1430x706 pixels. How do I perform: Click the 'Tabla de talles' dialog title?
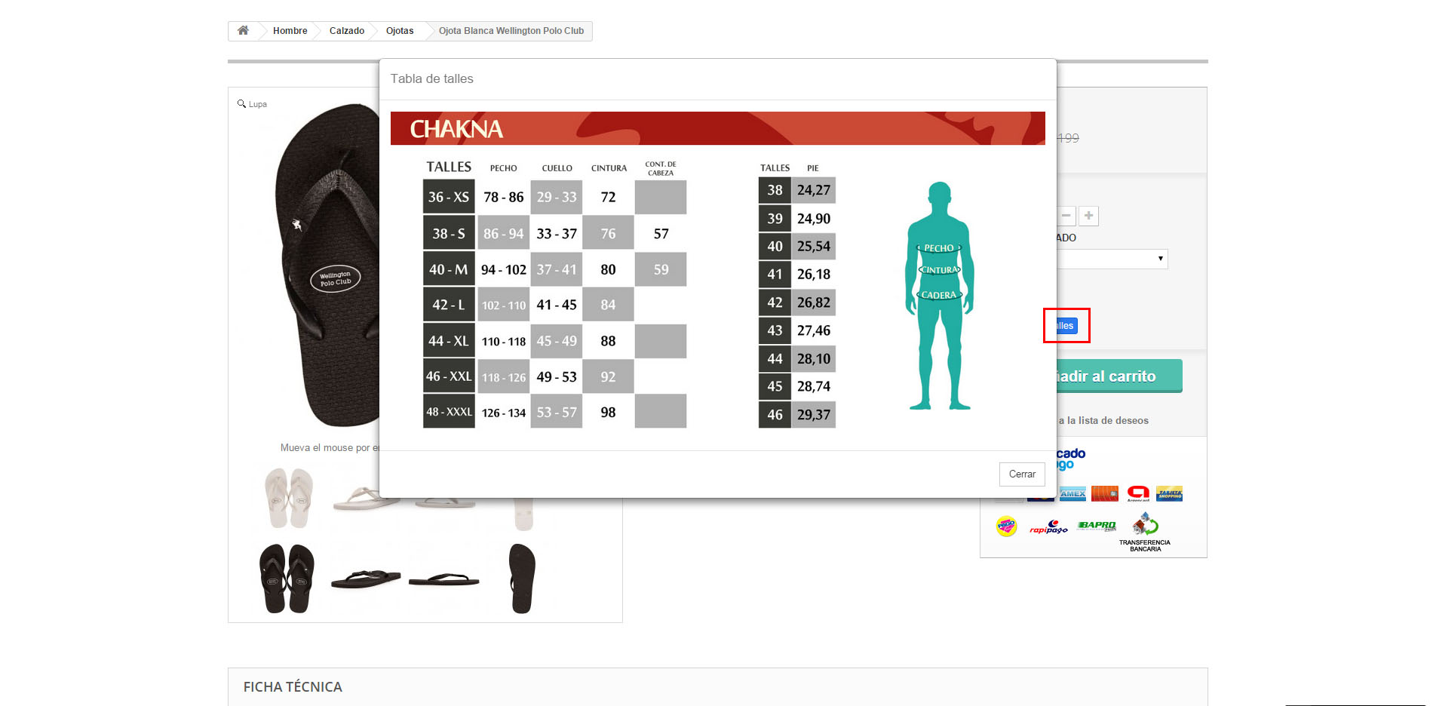tap(431, 78)
